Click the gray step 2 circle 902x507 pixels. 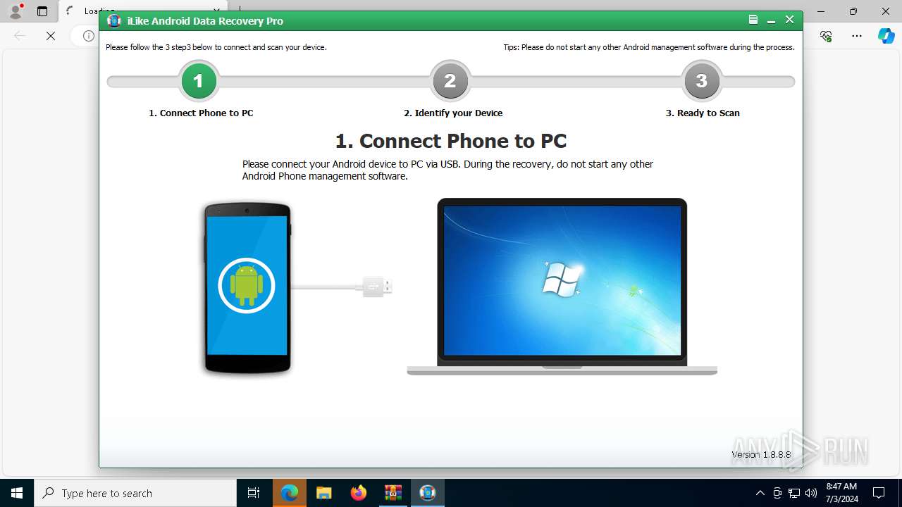450,82
